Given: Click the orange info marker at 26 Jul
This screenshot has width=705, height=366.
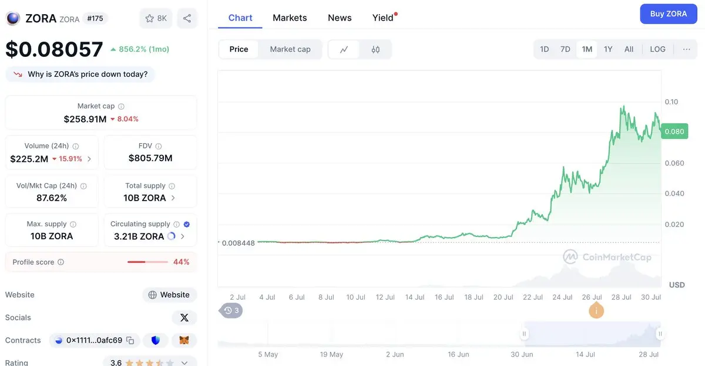Looking at the screenshot, I should pos(596,310).
